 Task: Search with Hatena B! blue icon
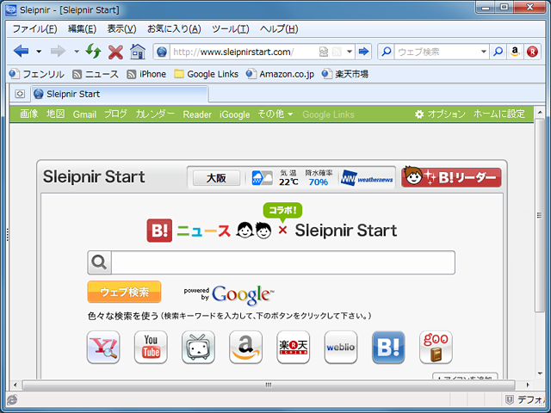(x=388, y=347)
